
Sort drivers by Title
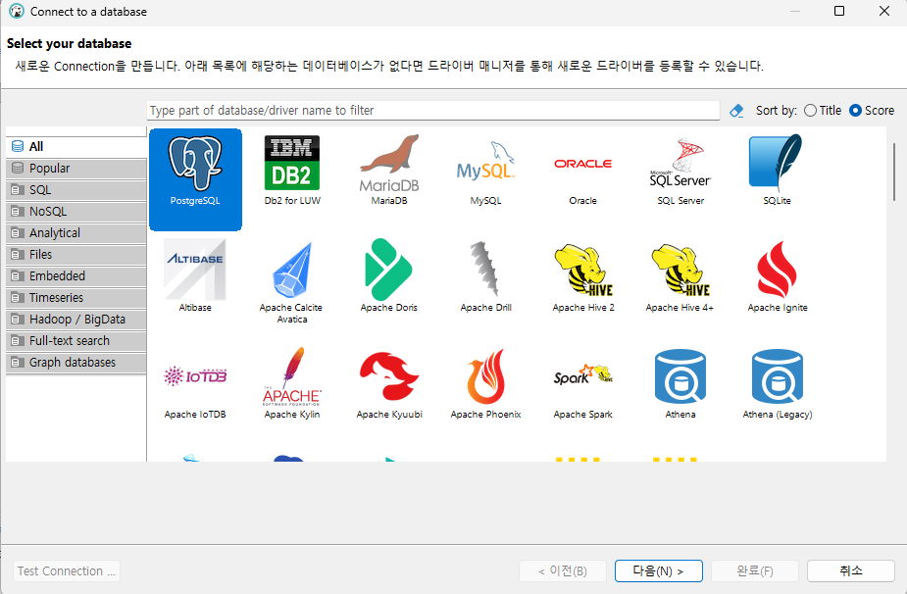pyautogui.click(x=823, y=111)
